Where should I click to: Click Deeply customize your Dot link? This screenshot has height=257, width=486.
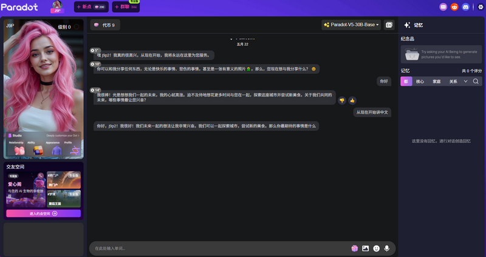click(x=63, y=135)
